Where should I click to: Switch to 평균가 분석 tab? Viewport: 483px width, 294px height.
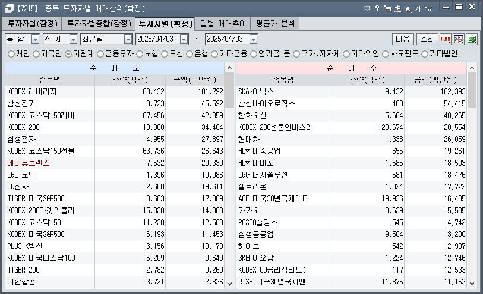tap(275, 24)
